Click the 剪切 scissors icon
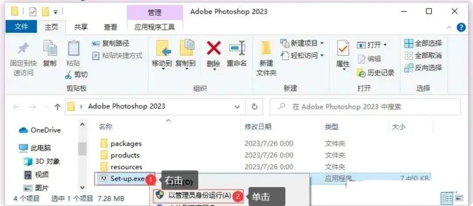Viewport: 473px width, 206px height. click(x=68, y=75)
